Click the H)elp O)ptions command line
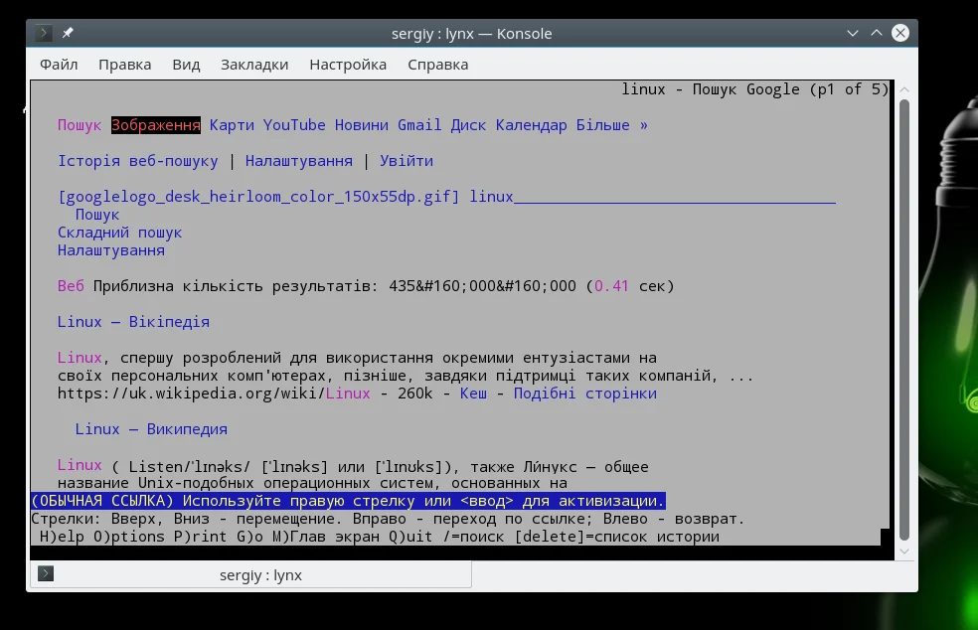The width and height of the screenshot is (978, 630). (380, 537)
